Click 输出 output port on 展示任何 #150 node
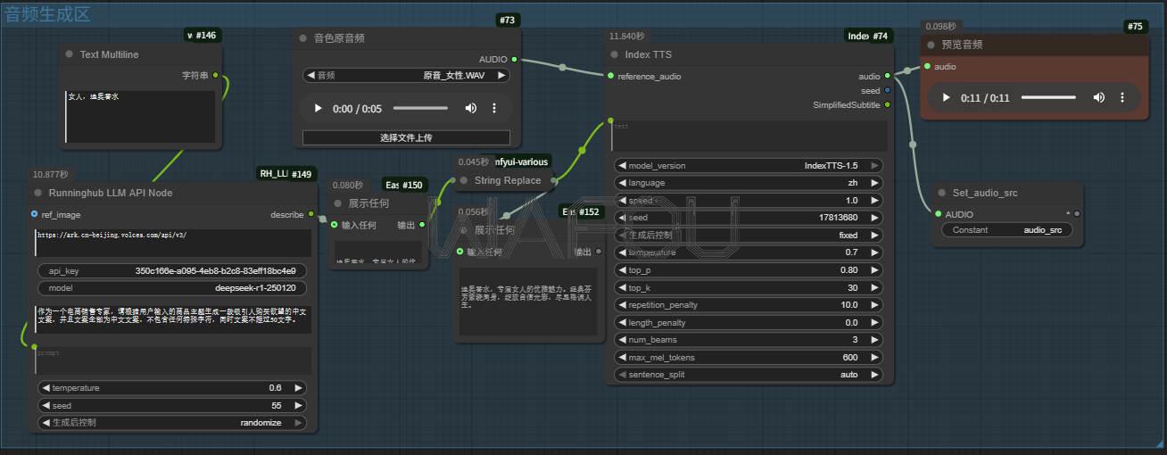 (x=421, y=225)
